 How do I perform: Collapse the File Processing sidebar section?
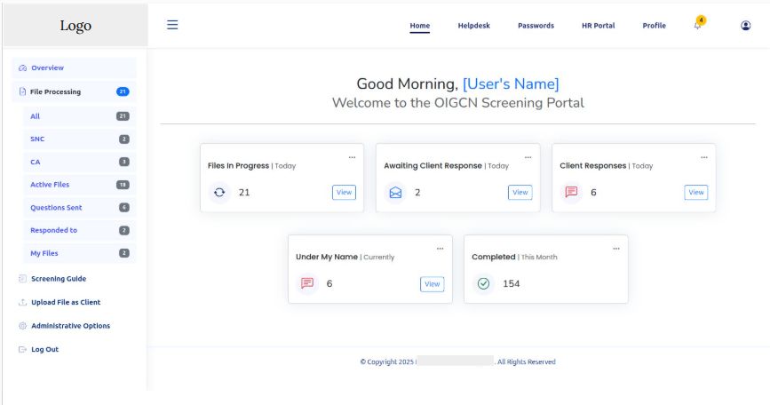[x=55, y=91]
